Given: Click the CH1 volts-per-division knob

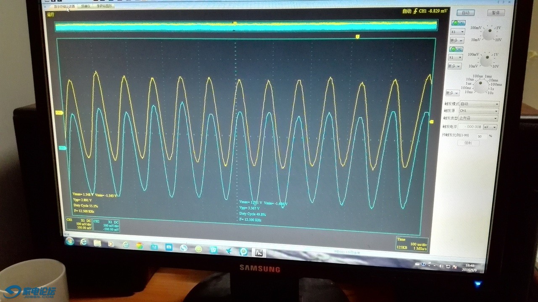Looking at the screenshot, I should coord(488,33).
